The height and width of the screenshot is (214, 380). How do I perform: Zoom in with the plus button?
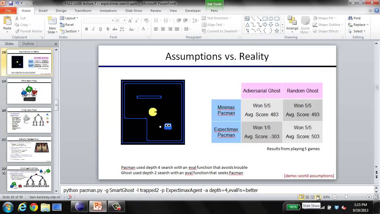[369, 197]
